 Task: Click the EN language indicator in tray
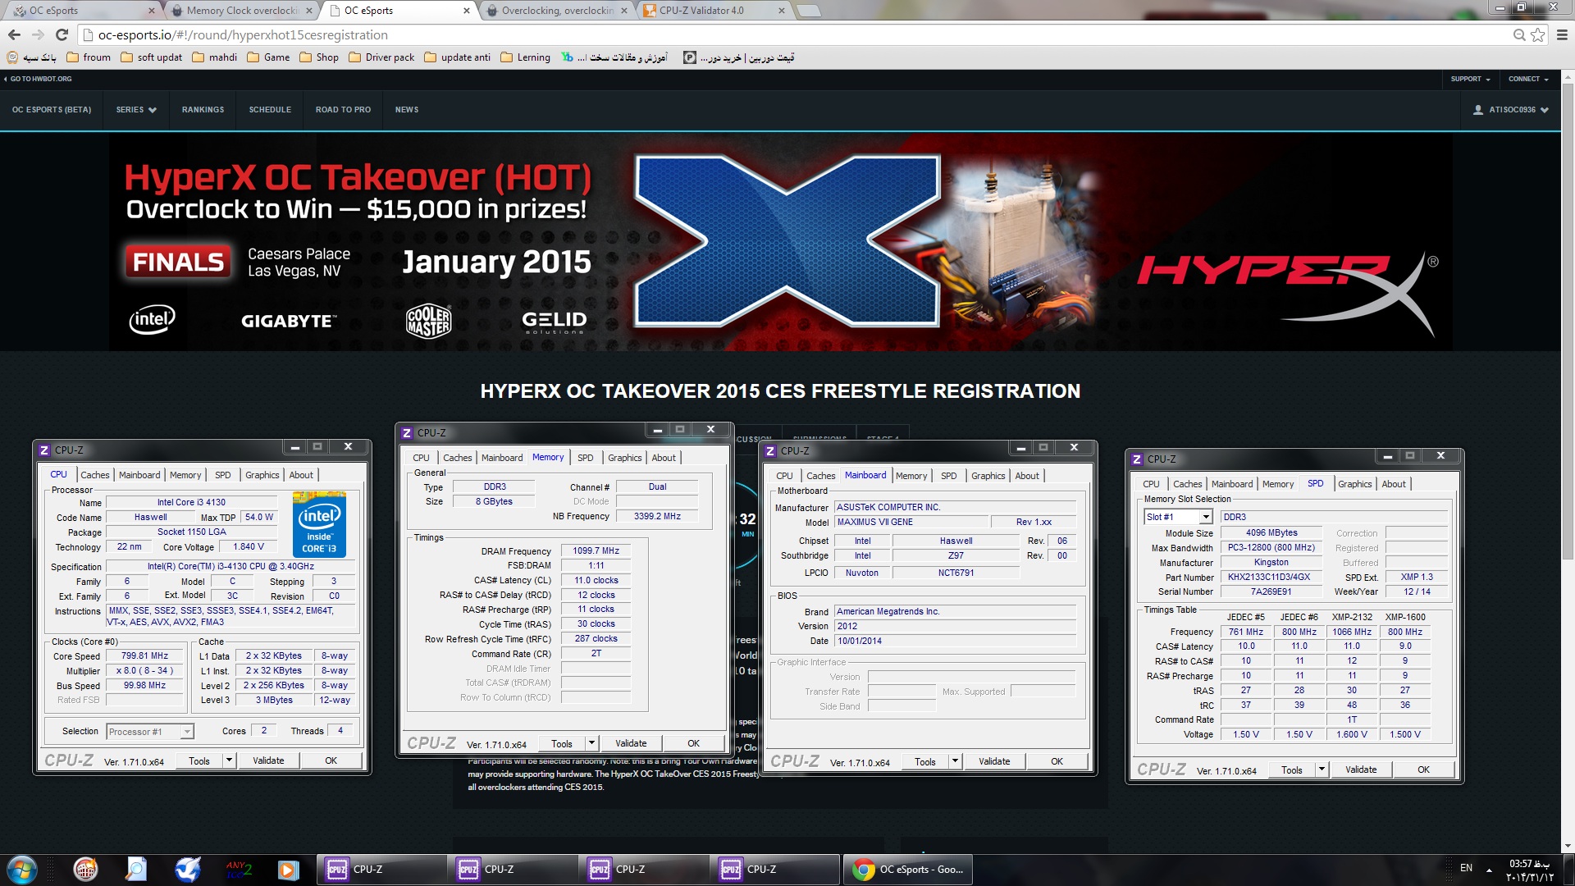click(1466, 868)
